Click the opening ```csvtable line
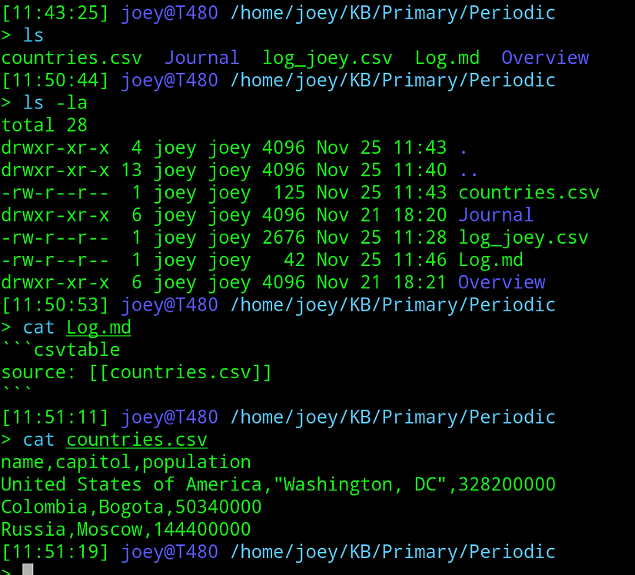 point(61,351)
